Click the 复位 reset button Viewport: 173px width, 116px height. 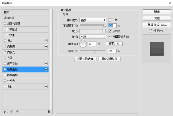(157, 18)
